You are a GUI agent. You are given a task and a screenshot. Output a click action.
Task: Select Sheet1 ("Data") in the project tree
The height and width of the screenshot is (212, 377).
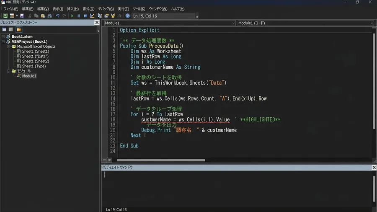35,56
